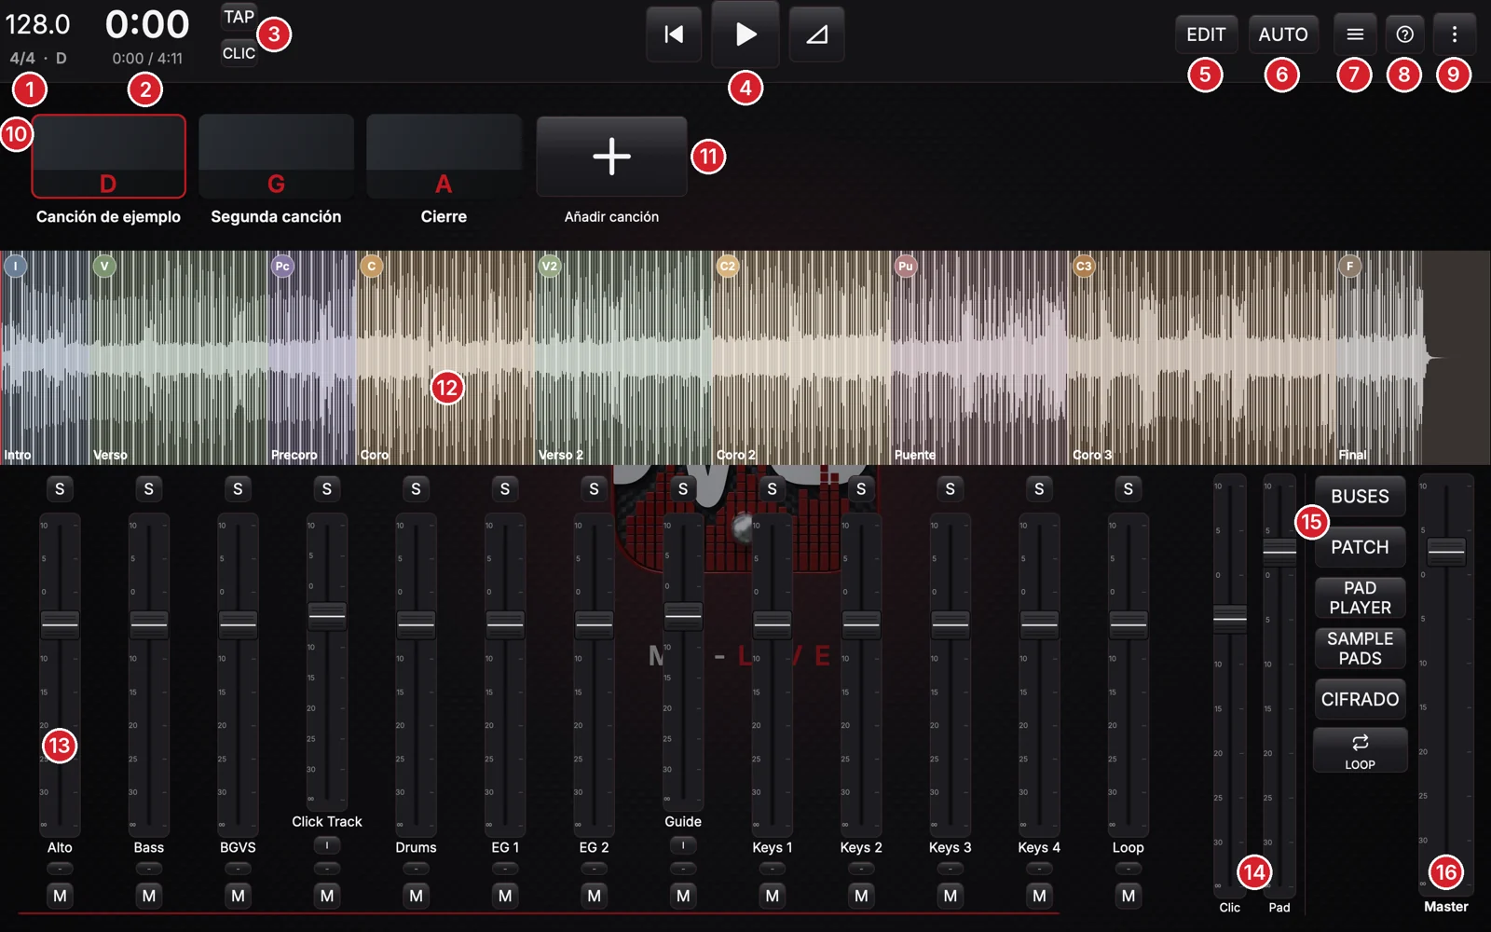Jump to the Intro marker I
The image size is (1491, 932).
(x=15, y=266)
